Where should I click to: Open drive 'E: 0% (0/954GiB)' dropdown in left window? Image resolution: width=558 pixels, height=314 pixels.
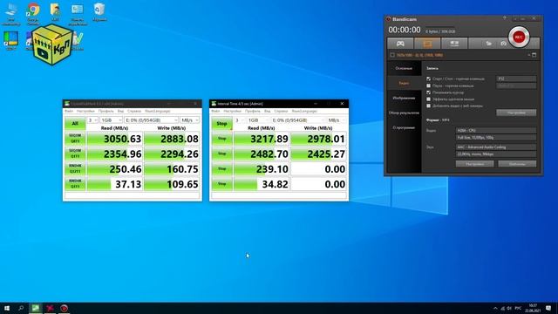[x=151, y=120]
